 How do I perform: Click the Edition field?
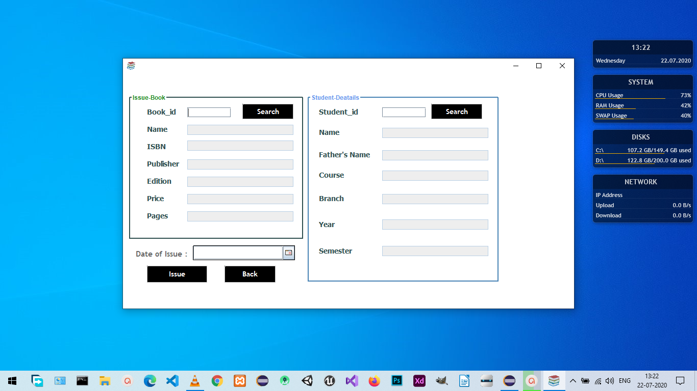click(x=240, y=182)
